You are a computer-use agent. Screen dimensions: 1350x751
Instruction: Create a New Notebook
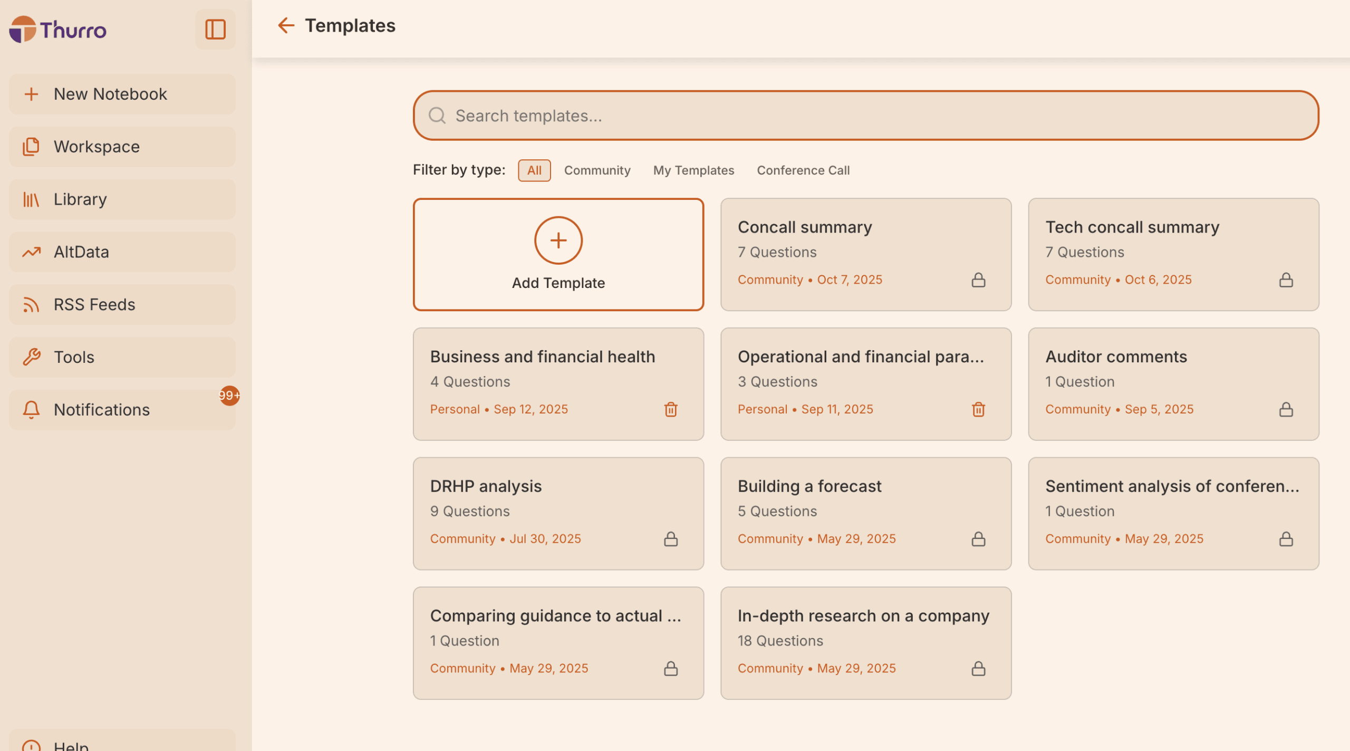point(111,94)
